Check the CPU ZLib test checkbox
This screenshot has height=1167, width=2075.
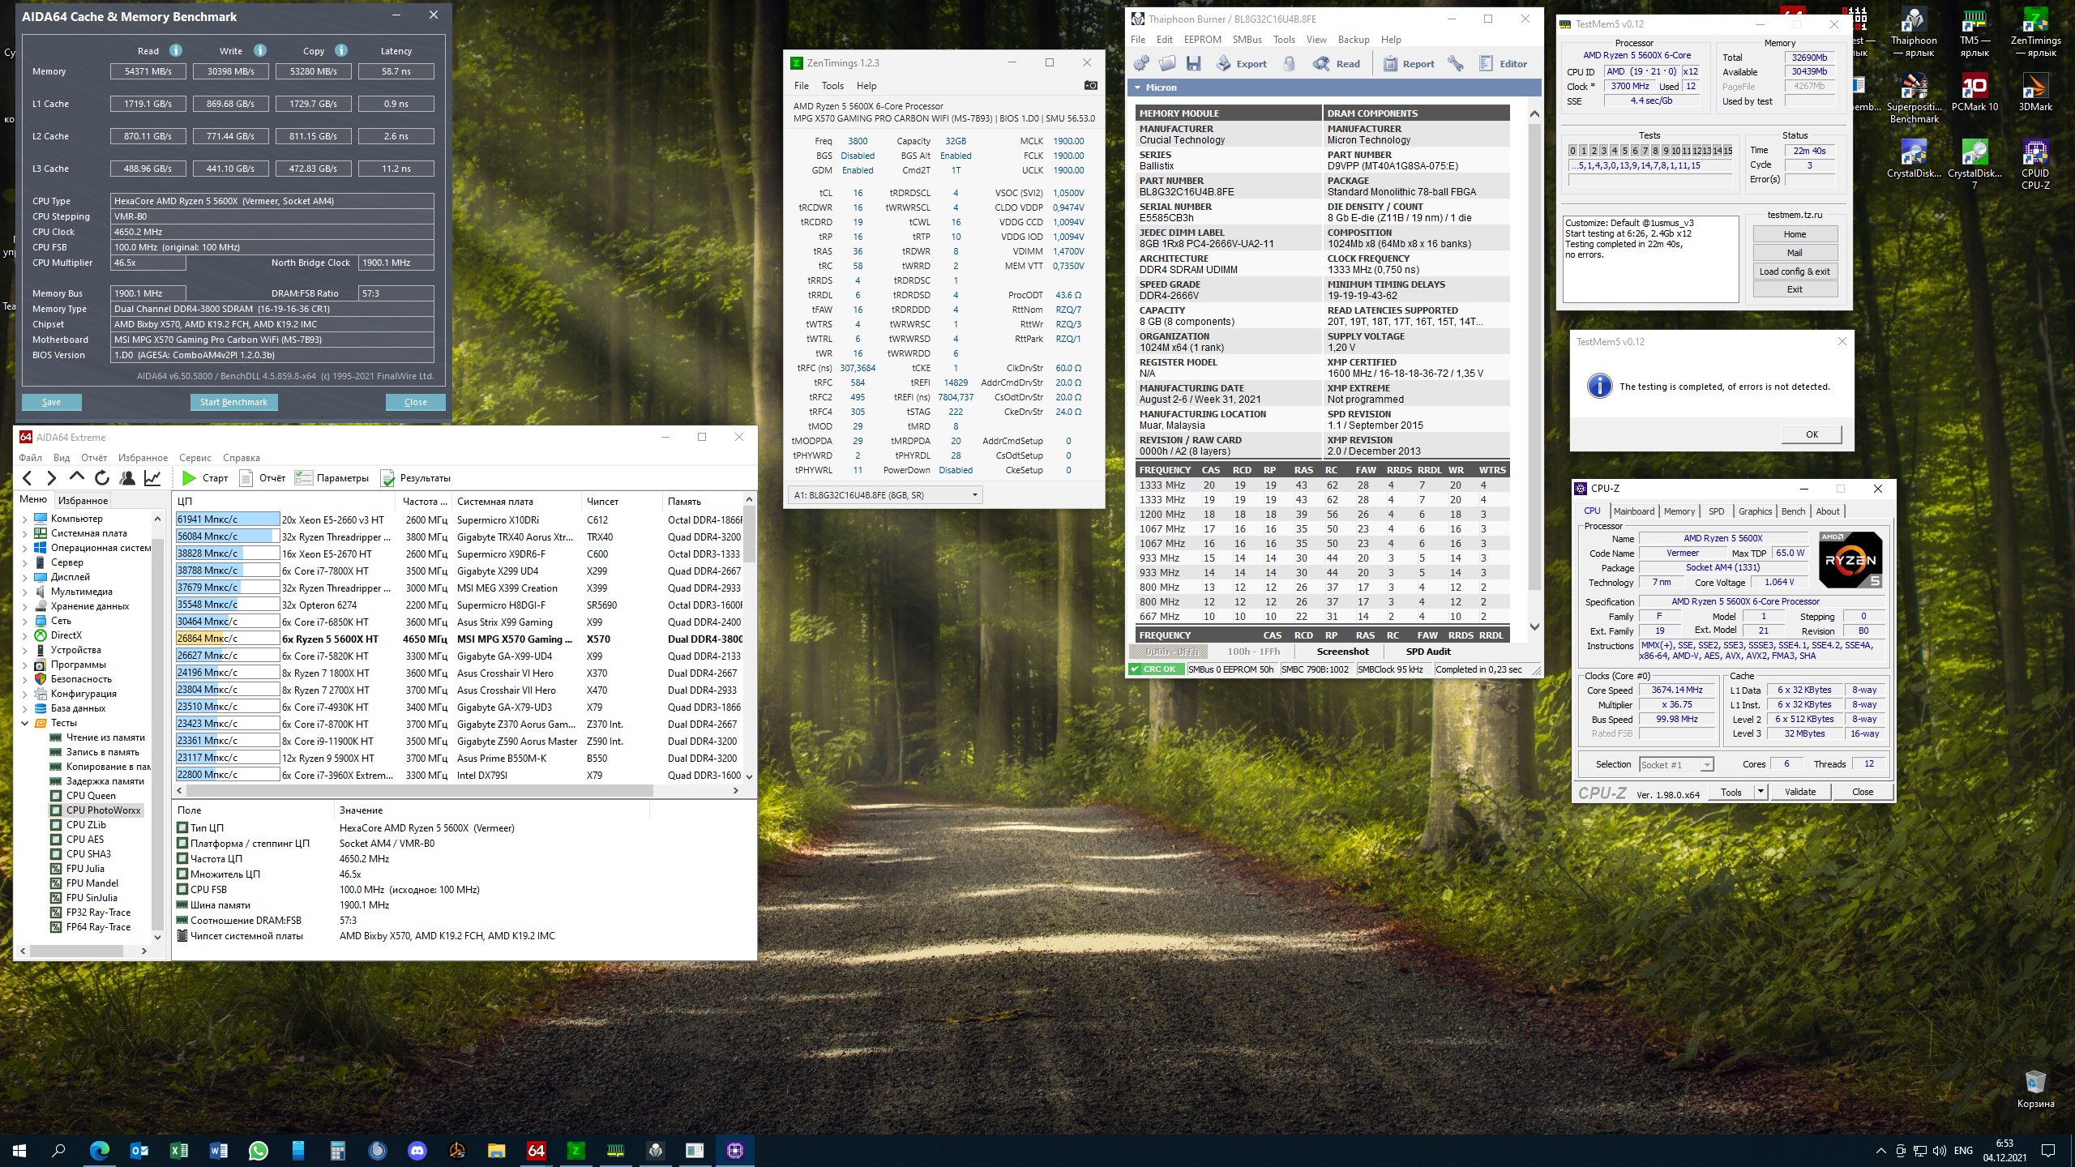click(x=56, y=825)
